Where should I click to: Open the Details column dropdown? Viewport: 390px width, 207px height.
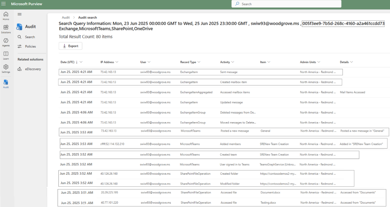[351, 62]
